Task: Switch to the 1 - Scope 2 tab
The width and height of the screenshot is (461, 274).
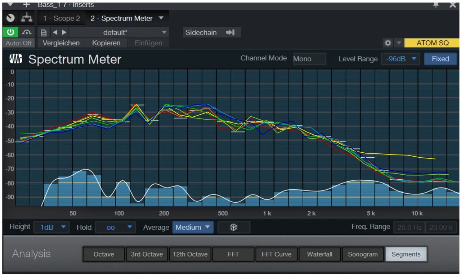Action: [x=62, y=18]
